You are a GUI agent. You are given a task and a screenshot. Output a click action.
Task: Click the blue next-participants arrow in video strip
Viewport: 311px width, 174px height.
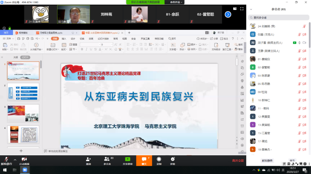click(228, 14)
